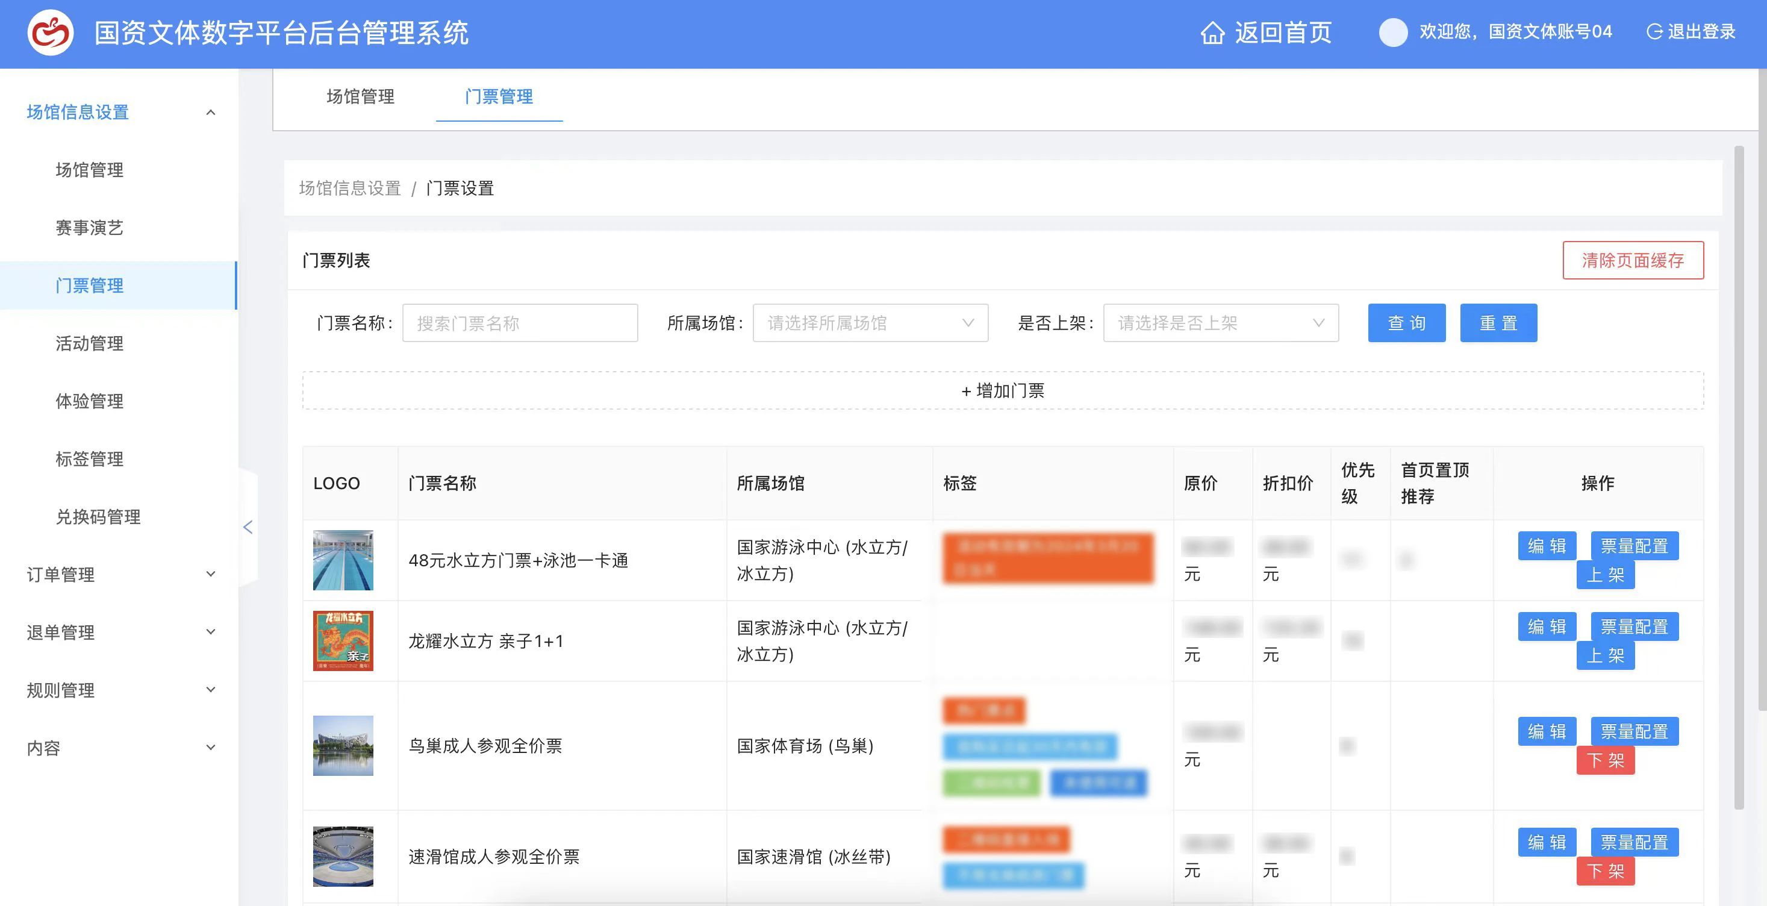Expand the 规则管理 menu group
Image resolution: width=1767 pixels, height=906 pixels.
pos(211,689)
